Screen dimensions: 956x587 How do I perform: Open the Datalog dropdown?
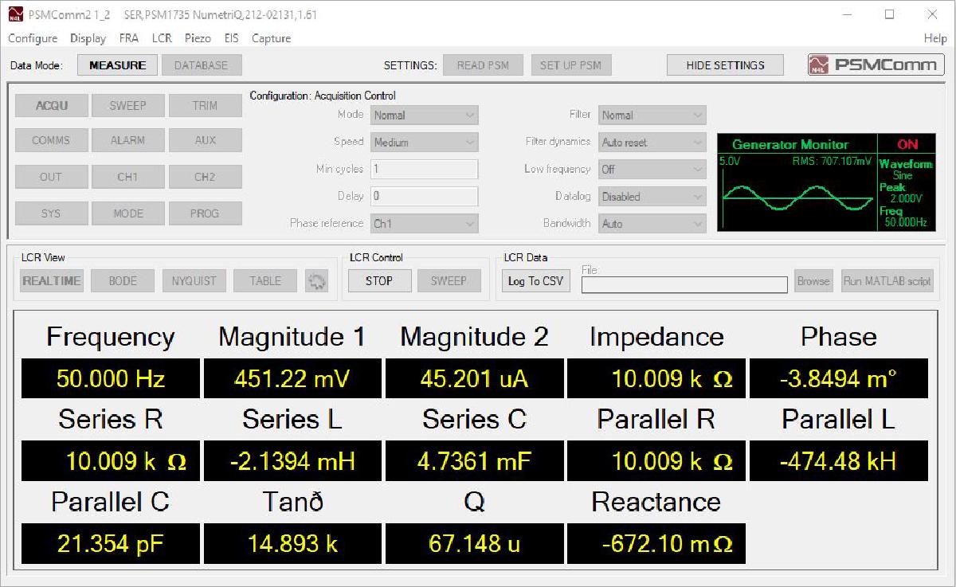click(652, 196)
